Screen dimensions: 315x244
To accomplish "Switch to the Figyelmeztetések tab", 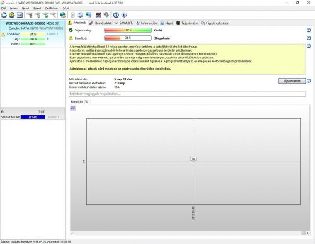I will (215, 23).
